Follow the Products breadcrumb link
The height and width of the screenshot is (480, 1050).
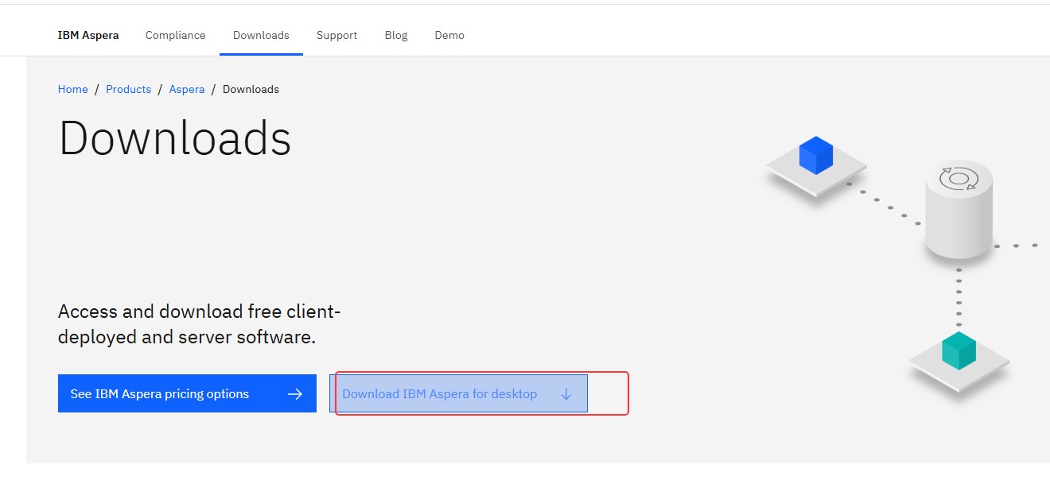tap(128, 89)
